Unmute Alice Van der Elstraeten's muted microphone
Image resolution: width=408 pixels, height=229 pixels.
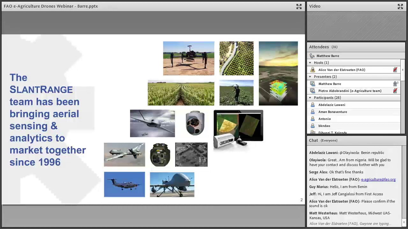click(395, 70)
